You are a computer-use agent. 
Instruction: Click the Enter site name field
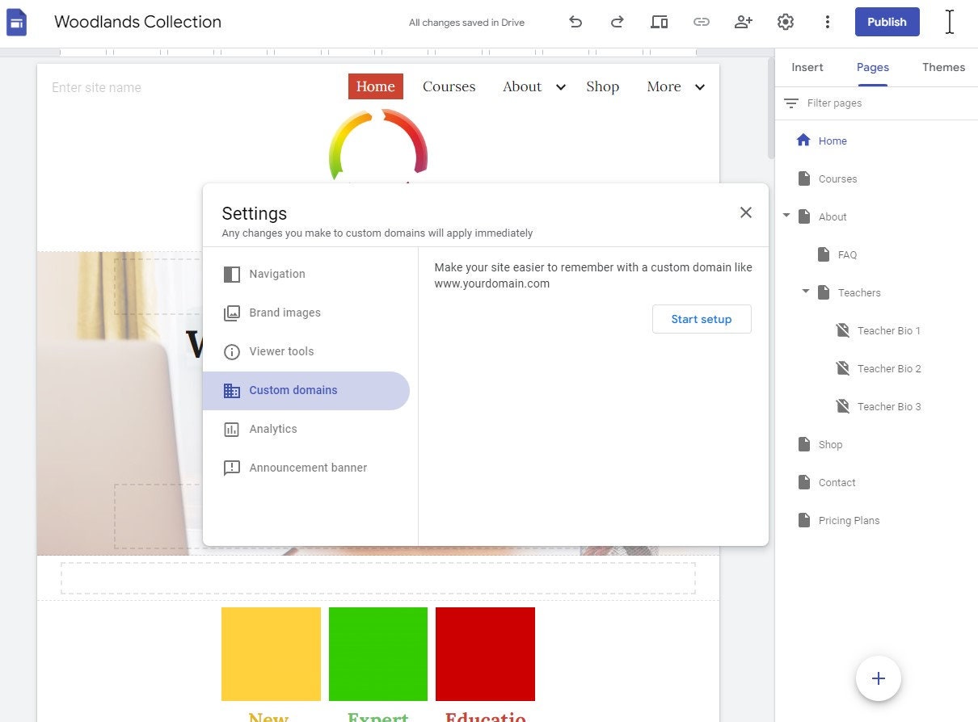click(x=96, y=87)
